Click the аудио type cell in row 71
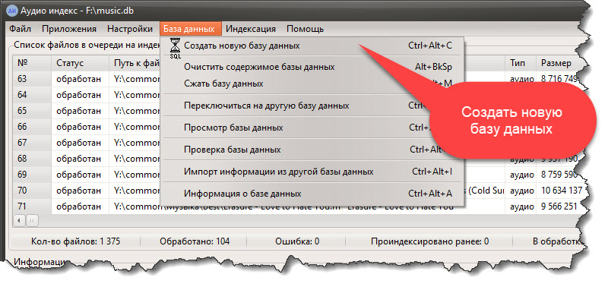Image resolution: width=608 pixels, height=290 pixels. (522, 206)
